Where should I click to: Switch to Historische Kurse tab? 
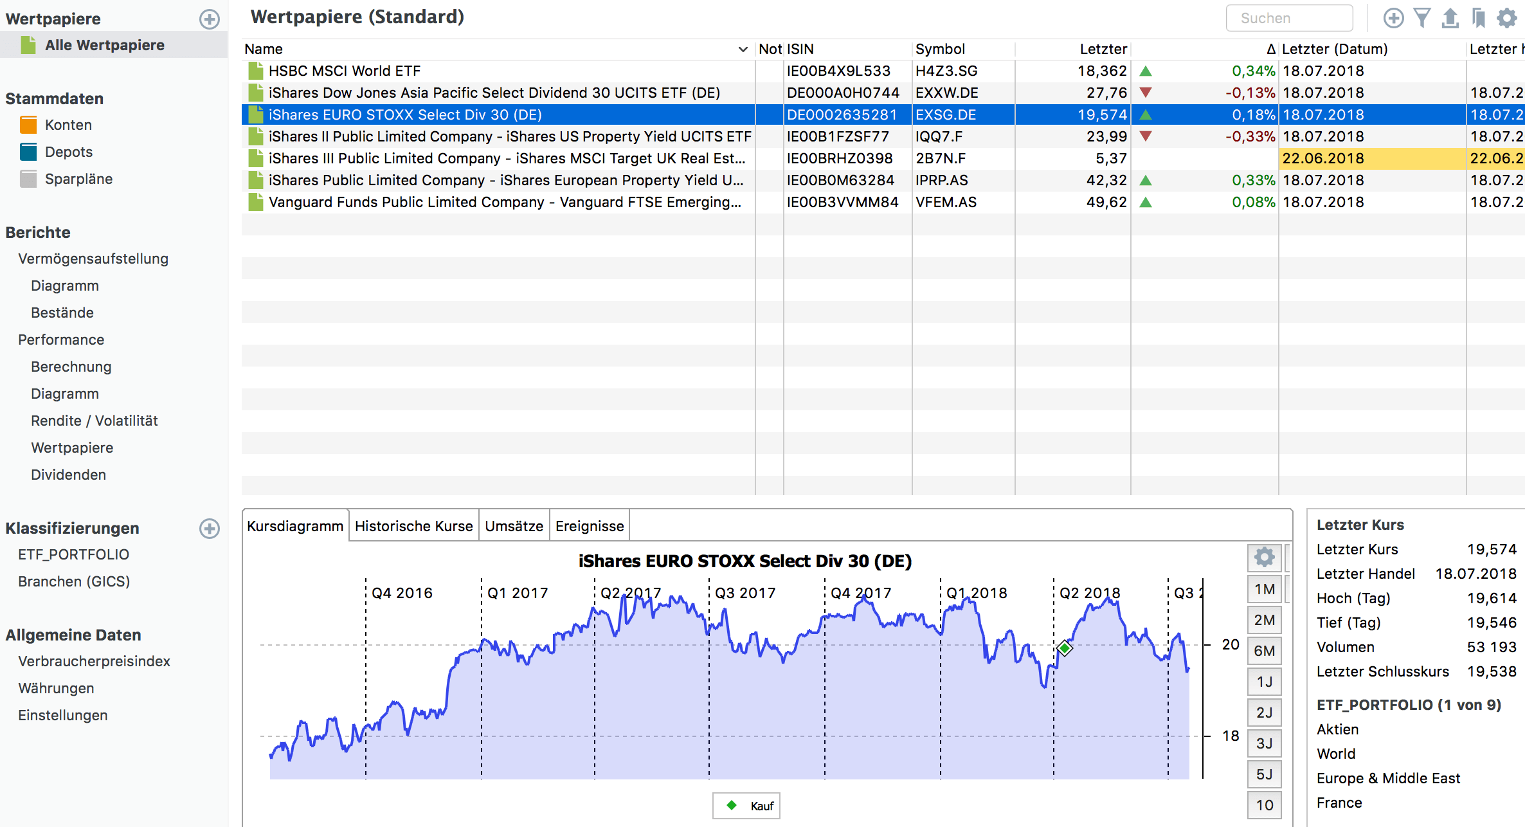[414, 526]
